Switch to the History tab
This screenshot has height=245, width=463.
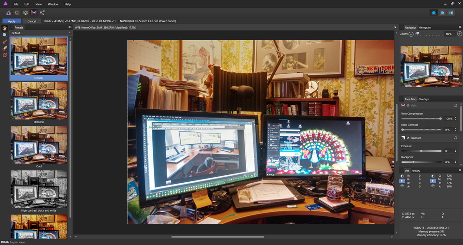point(416,171)
